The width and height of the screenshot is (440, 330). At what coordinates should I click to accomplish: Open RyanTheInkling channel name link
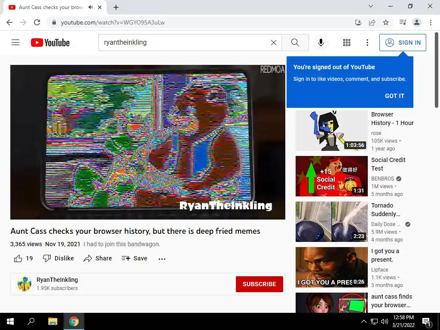(57, 280)
